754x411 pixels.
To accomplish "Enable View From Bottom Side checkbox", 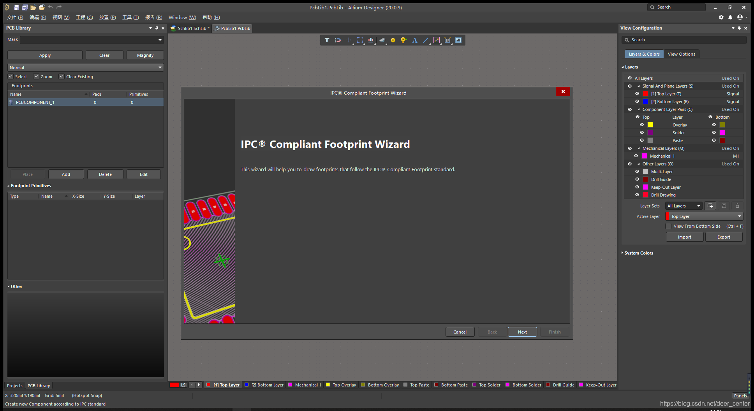I will tap(668, 226).
